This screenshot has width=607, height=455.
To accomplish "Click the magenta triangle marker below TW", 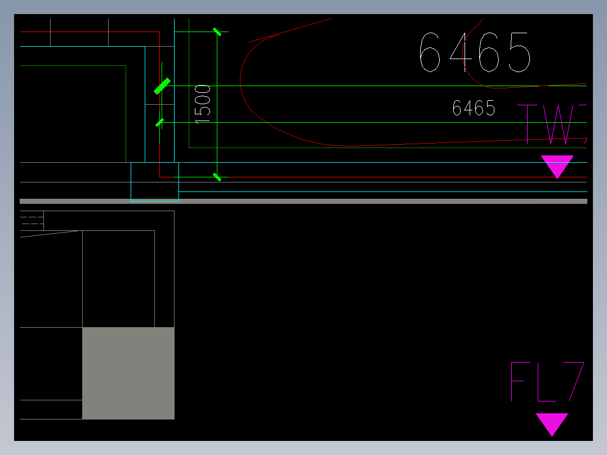I will point(557,167).
